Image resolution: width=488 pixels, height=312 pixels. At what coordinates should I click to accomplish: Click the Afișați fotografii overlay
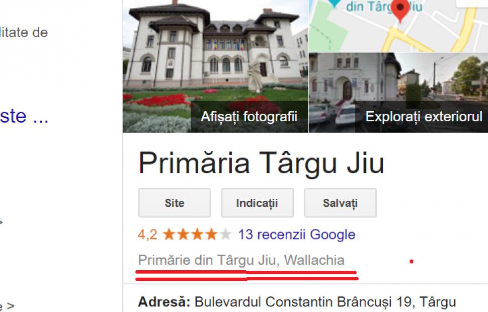click(x=249, y=117)
